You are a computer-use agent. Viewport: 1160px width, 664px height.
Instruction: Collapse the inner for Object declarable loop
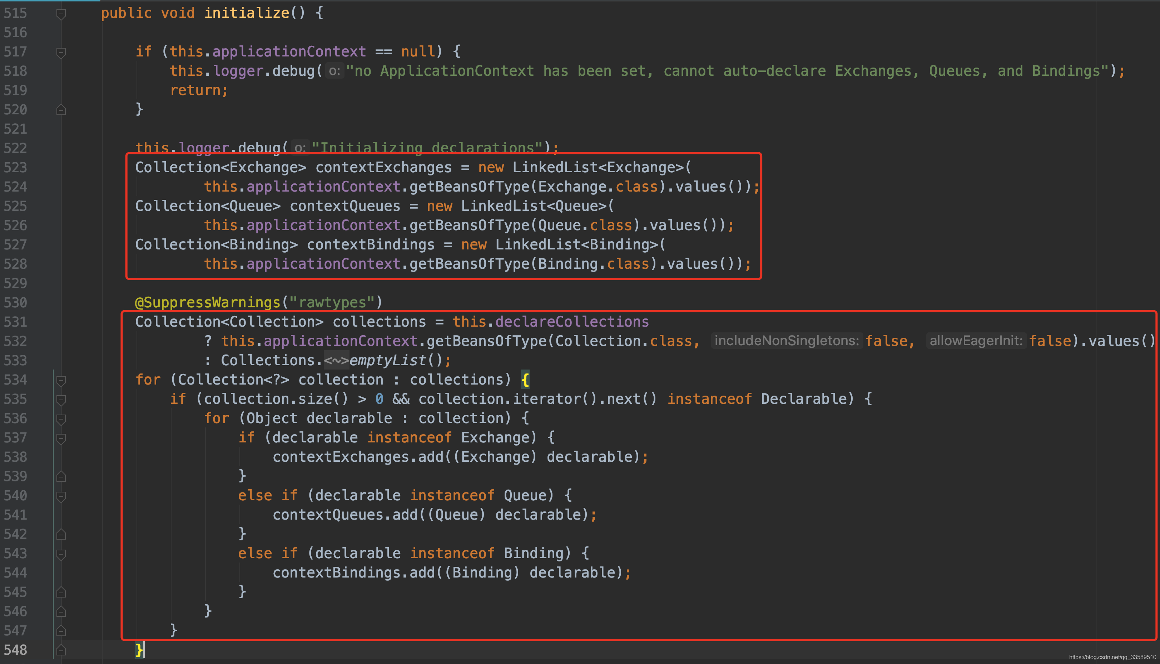(61, 419)
